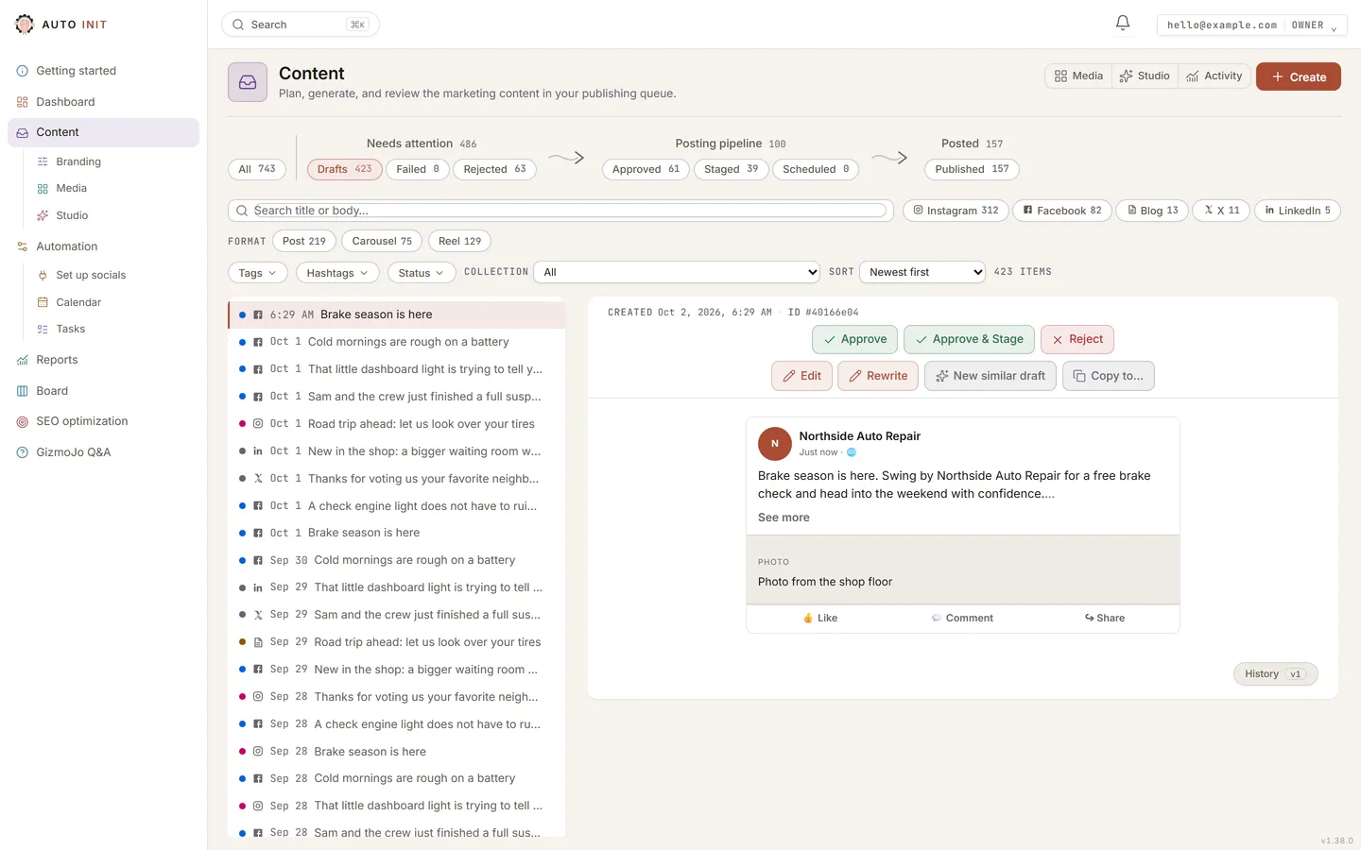The image size is (1361, 850).
Task: Toggle the Carousel format filter
Action: (x=382, y=241)
